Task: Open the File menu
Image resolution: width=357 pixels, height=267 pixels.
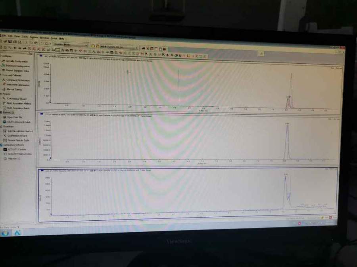Action: point(4,36)
